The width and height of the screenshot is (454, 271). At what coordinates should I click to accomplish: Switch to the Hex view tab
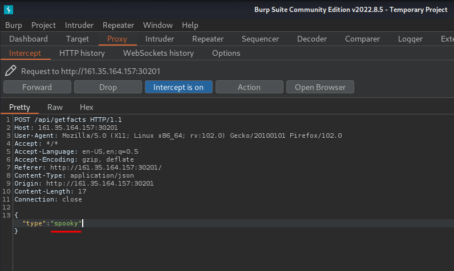[86, 108]
